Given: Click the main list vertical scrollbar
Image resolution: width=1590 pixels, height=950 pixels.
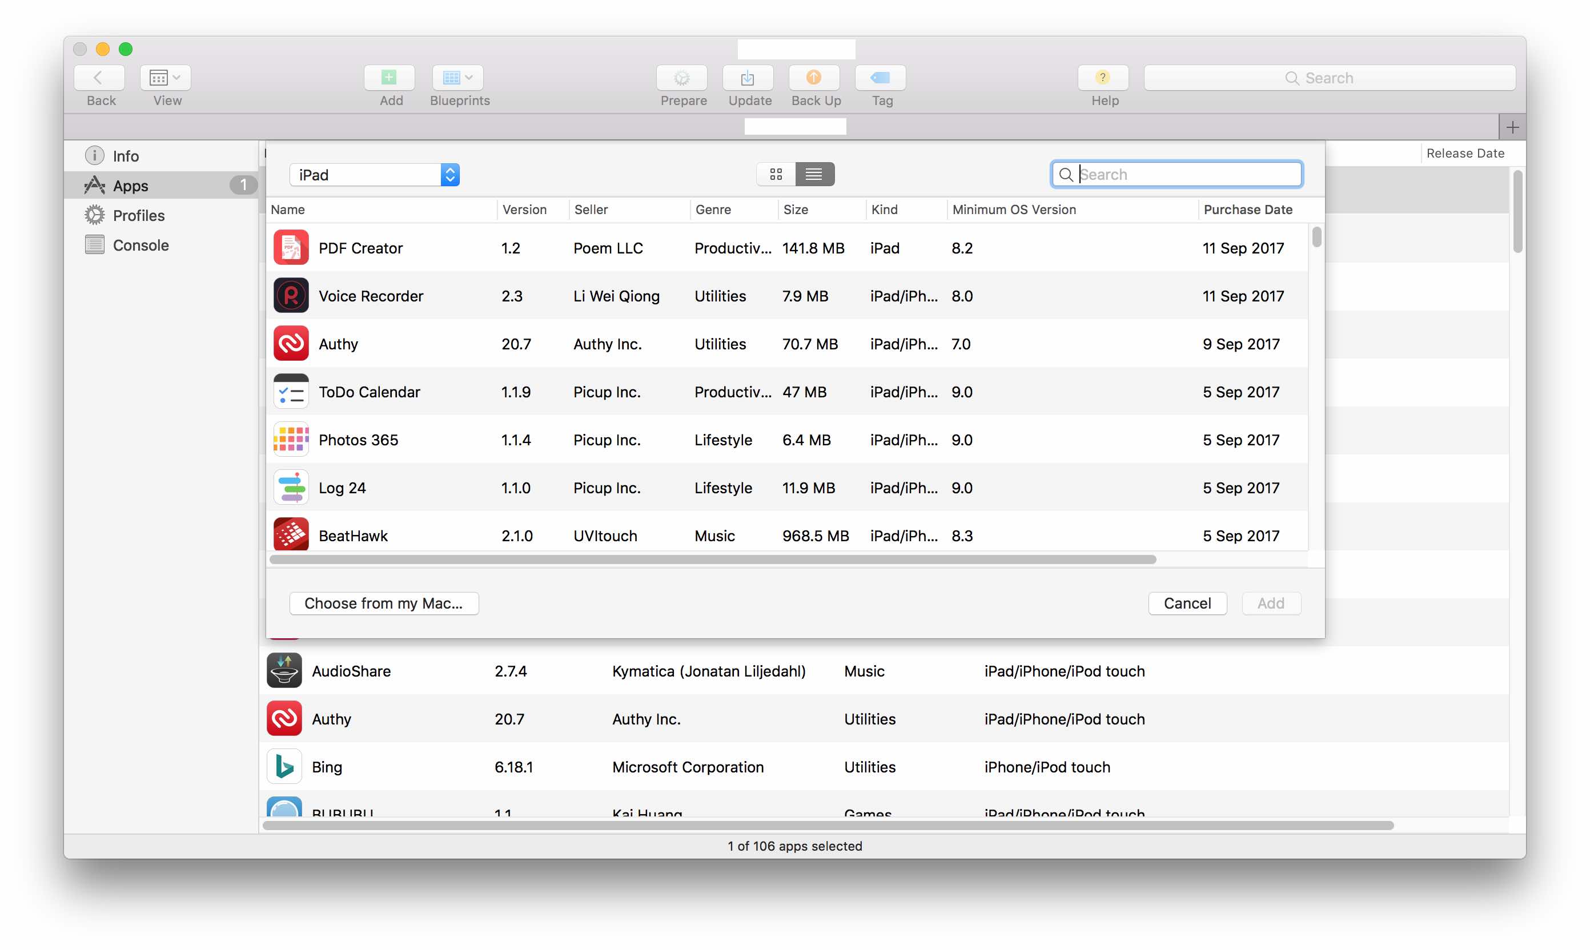Looking at the screenshot, I should (x=1517, y=211).
